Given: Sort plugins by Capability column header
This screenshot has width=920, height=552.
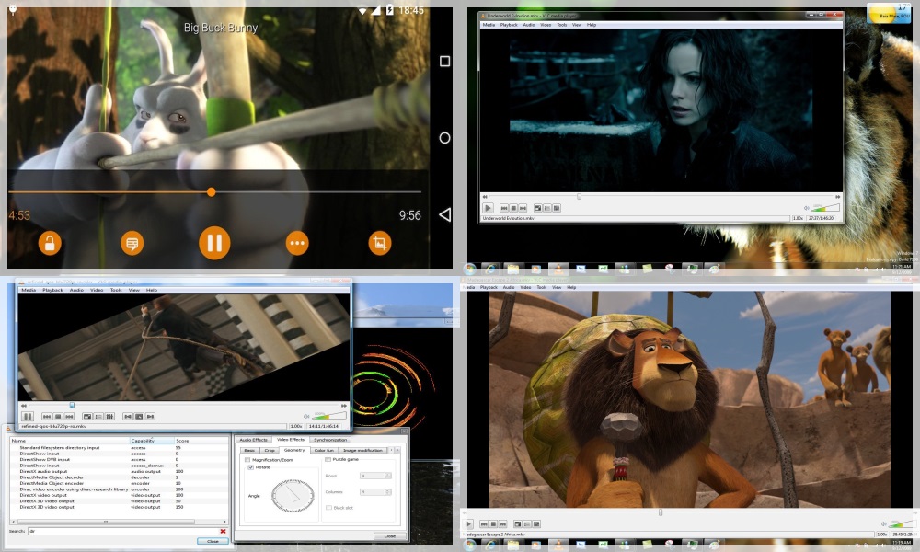Looking at the screenshot, I should 152,441.
